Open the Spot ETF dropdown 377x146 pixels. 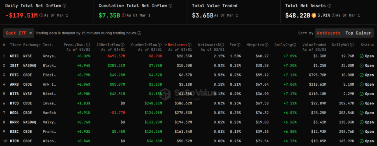[x=18, y=33]
